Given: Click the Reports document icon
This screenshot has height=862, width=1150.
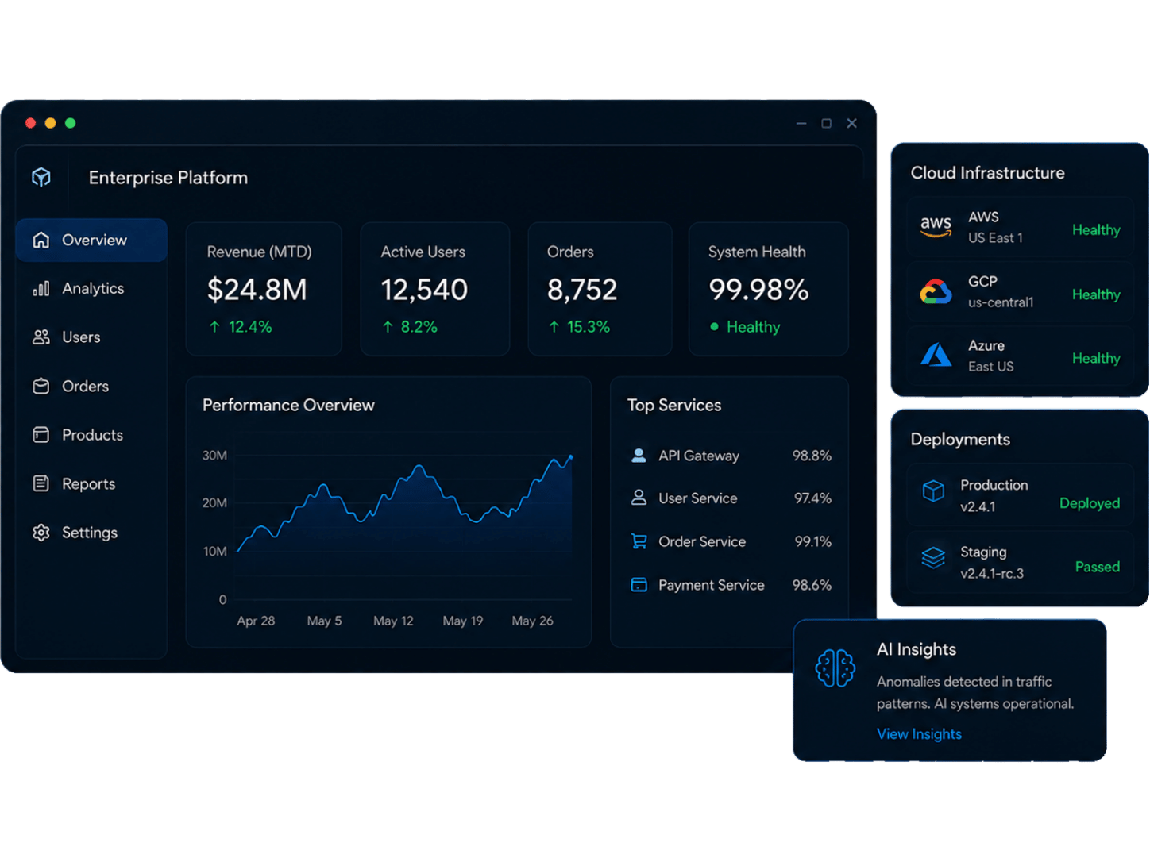Looking at the screenshot, I should coord(41,483).
